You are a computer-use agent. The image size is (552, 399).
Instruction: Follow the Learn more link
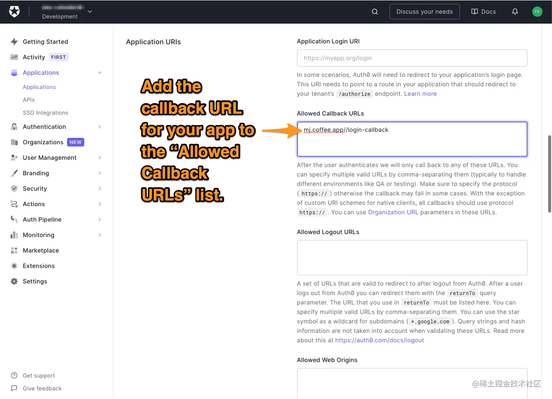click(420, 94)
